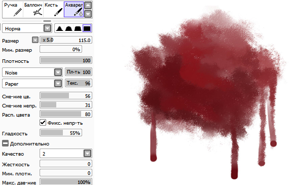
Task: Click the Размер label text
Action: point(10,41)
